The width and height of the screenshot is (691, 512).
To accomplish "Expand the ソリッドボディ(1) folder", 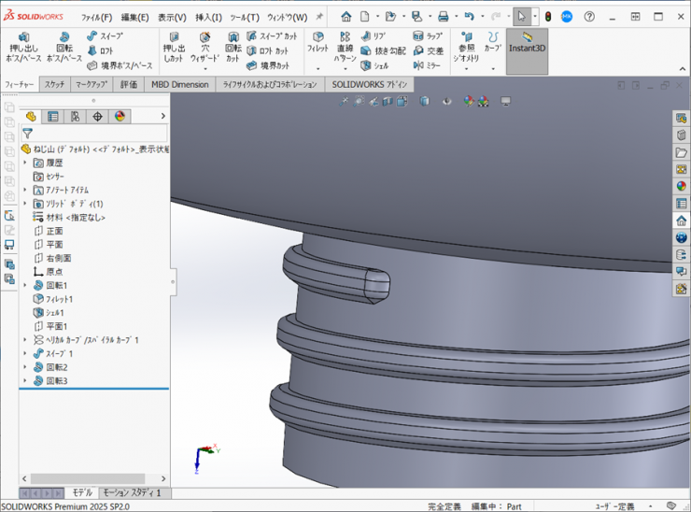I will (x=25, y=204).
